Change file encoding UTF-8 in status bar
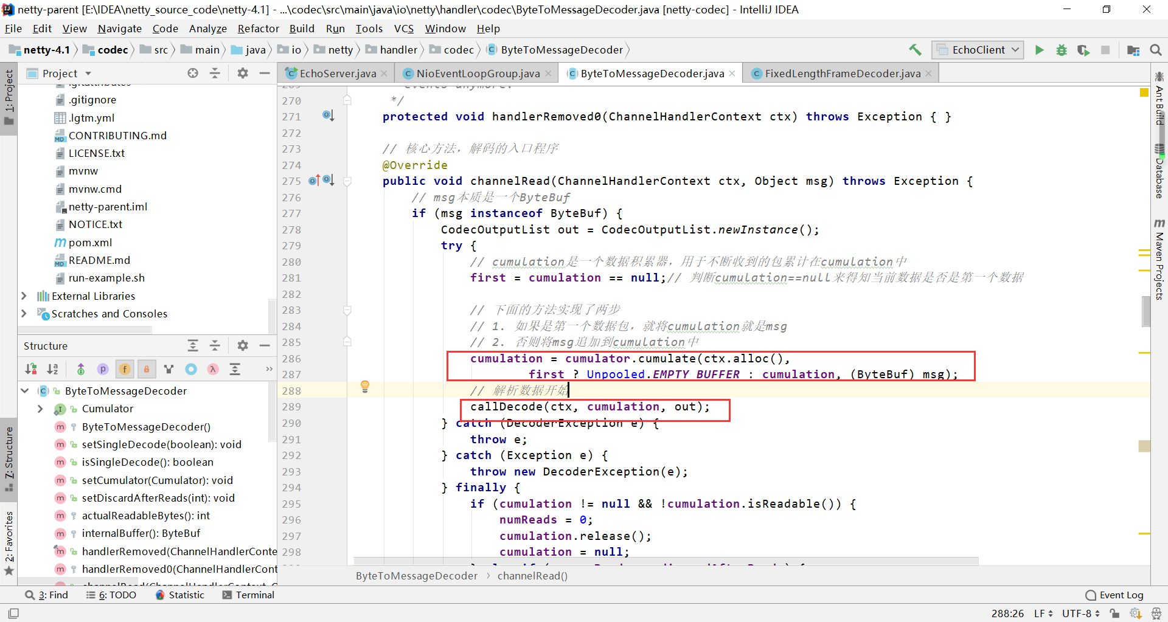This screenshot has height=622, width=1168. pyautogui.click(x=1081, y=613)
